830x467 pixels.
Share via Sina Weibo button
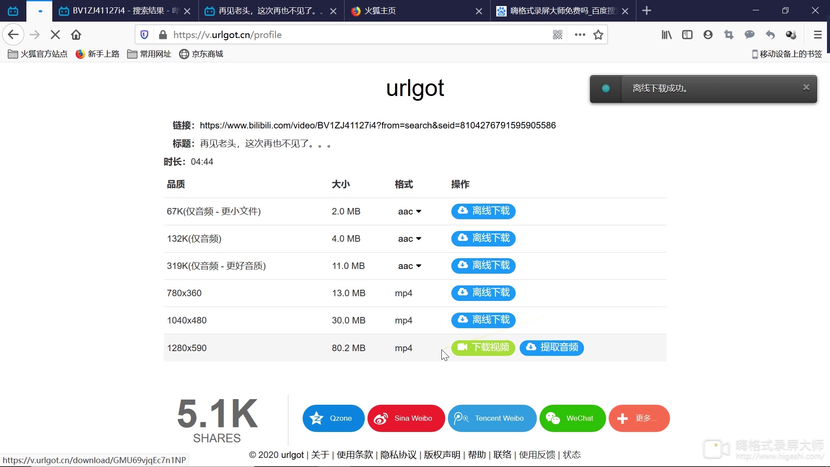[x=406, y=418]
